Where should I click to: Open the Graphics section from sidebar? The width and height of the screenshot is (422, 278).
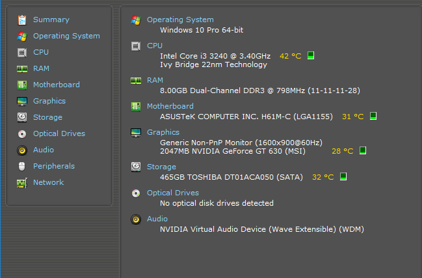coord(49,101)
